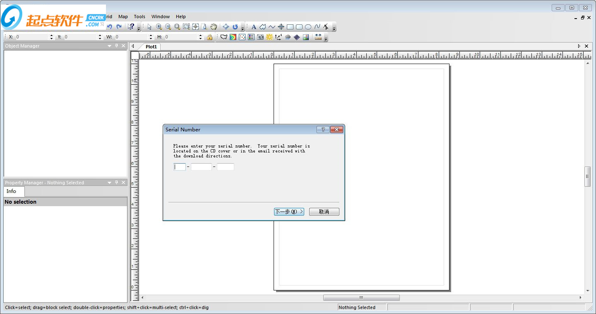Toggle the aspect ratio lock icon

(x=210, y=37)
